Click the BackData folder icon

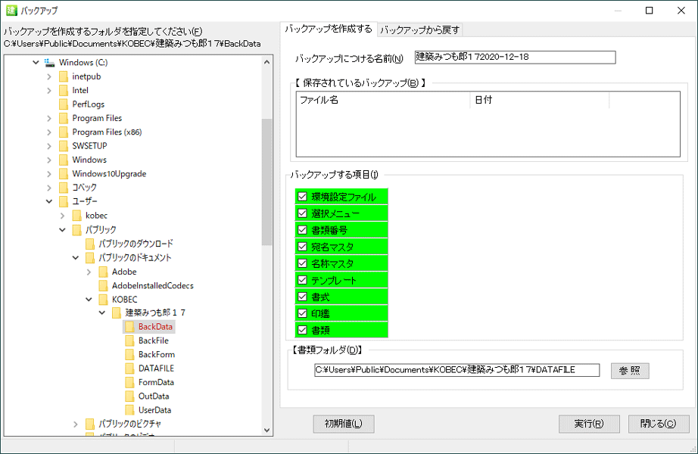pyautogui.click(x=130, y=327)
